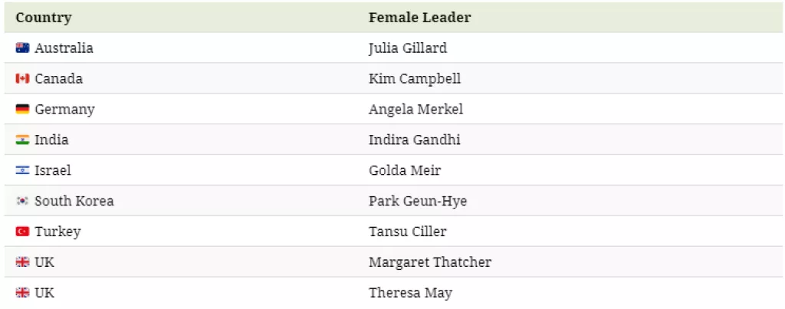The height and width of the screenshot is (309, 785).
Task: Click the Indira Gandhi name
Action: click(x=414, y=140)
